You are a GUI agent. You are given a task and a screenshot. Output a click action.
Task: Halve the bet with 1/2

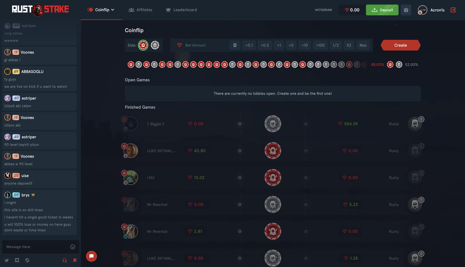336,45
